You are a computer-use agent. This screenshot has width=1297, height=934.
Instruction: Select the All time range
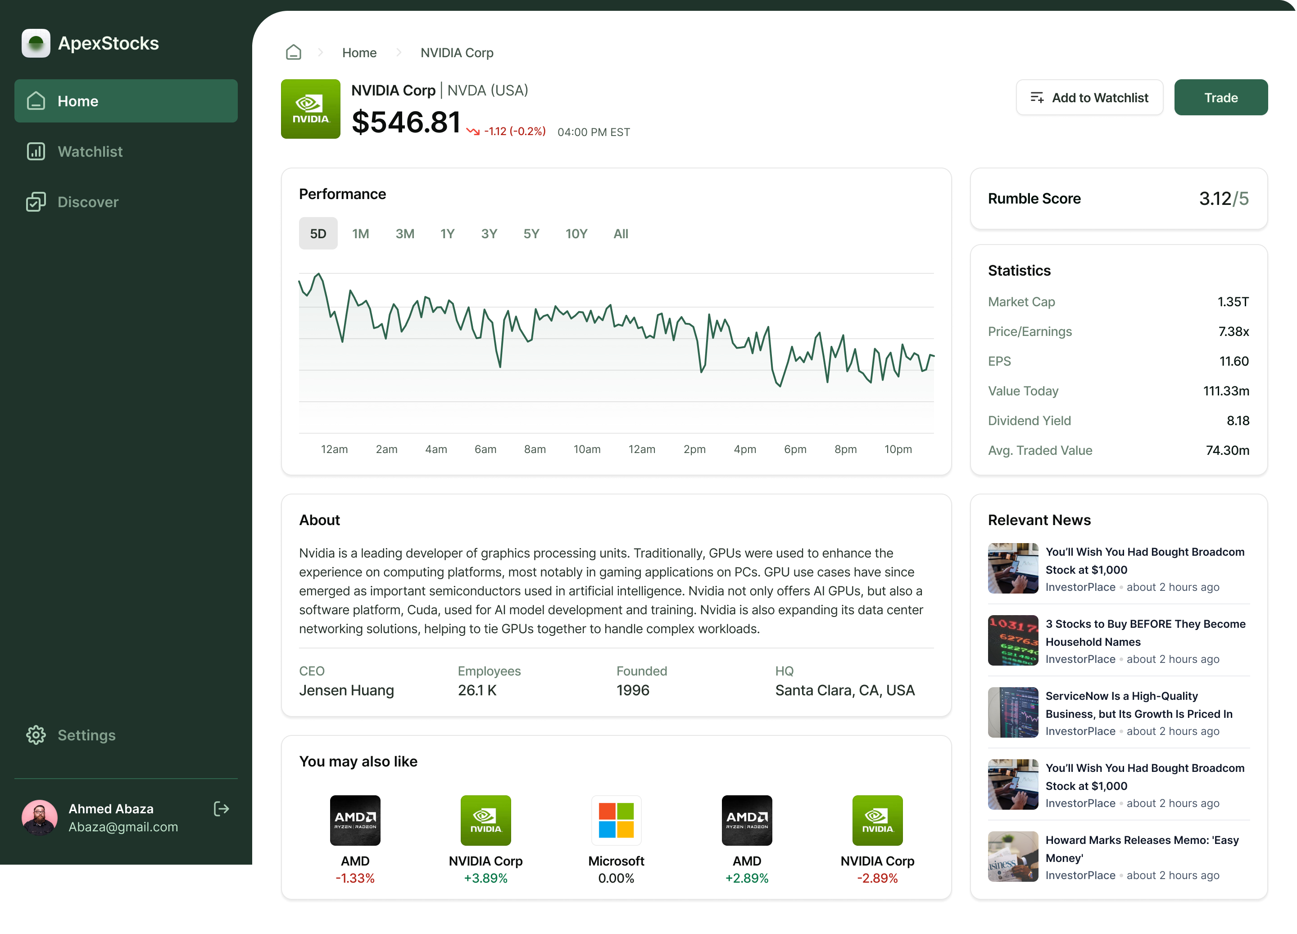(x=621, y=233)
